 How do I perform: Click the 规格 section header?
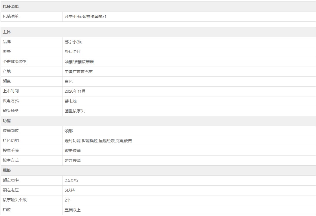[x=7, y=170]
